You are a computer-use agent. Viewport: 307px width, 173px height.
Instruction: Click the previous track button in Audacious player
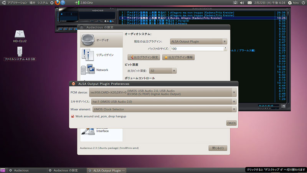tap(61, 29)
